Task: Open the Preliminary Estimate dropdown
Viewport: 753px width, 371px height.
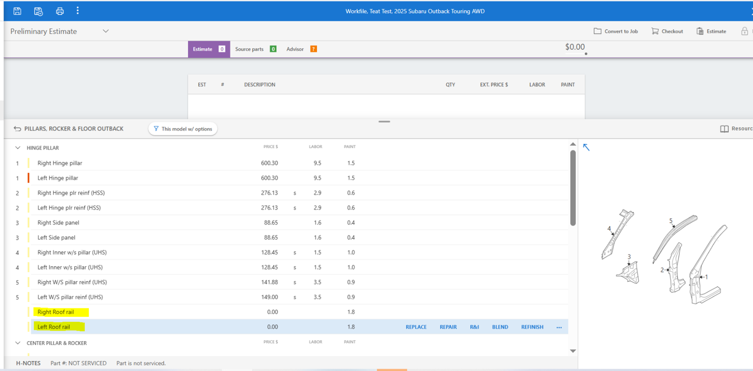Action: [x=105, y=31]
